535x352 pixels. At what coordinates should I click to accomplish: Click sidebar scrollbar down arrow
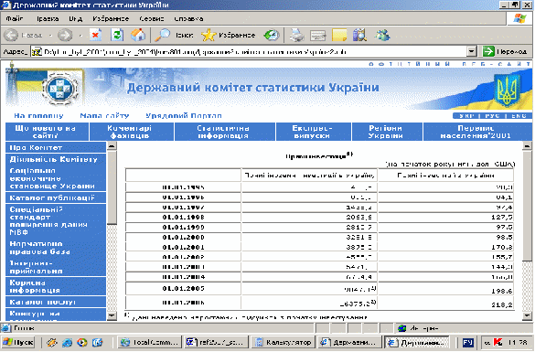click(x=112, y=316)
